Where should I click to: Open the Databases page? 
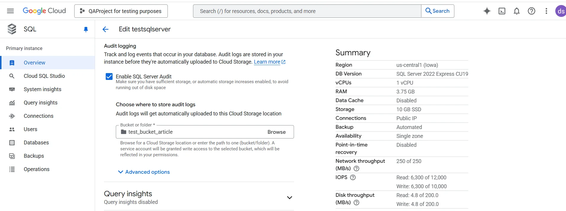pyautogui.click(x=48, y=143)
